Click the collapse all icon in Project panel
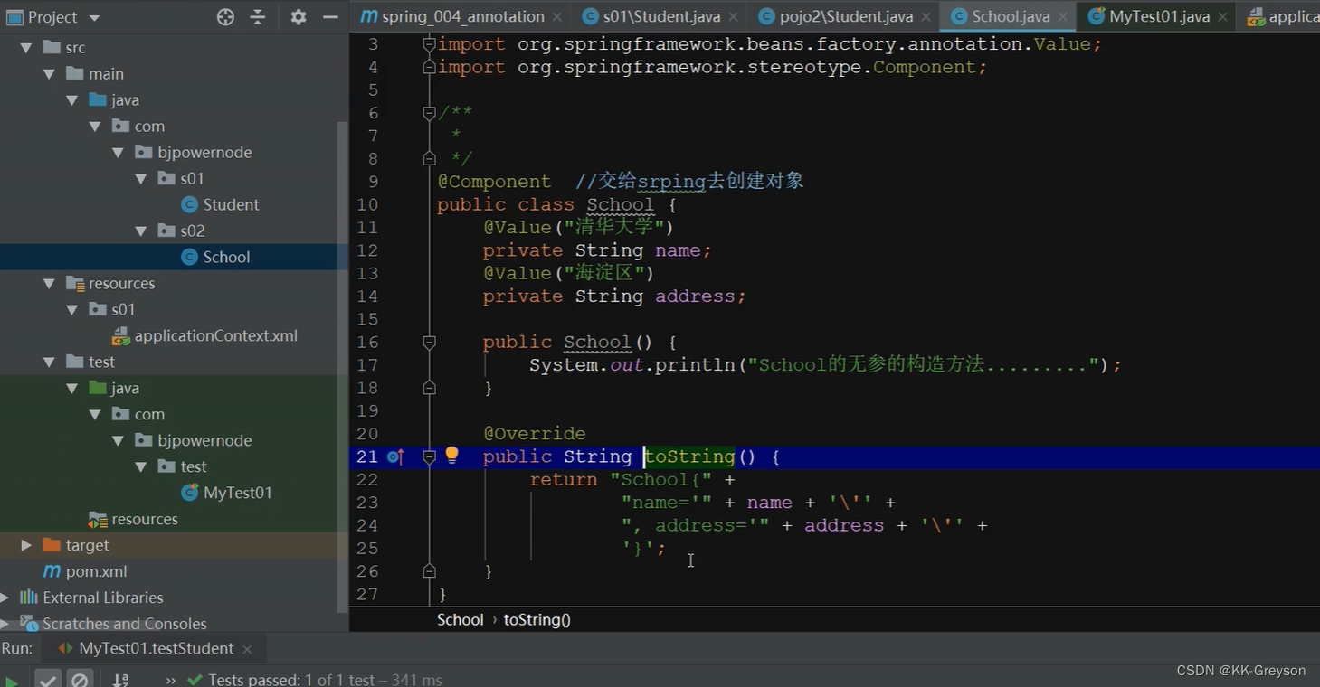The width and height of the screenshot is (1320, 687). (258, 17)
